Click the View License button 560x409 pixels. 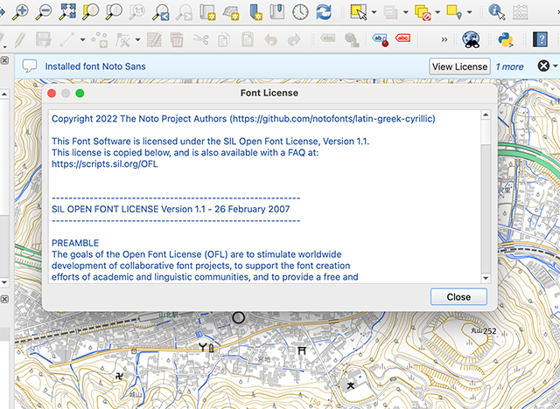(459, 66)
